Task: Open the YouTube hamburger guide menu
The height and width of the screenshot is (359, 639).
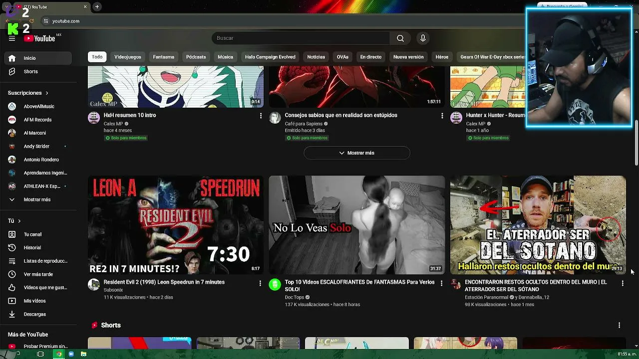Action: (12, 38)
